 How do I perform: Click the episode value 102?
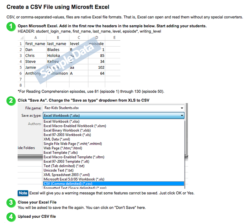pos(96,67)
